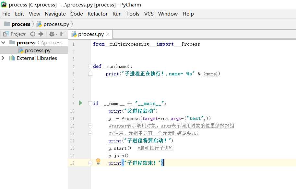
Task: Click process in the breadcrumb bar
Action: click(x=21, y=24)
